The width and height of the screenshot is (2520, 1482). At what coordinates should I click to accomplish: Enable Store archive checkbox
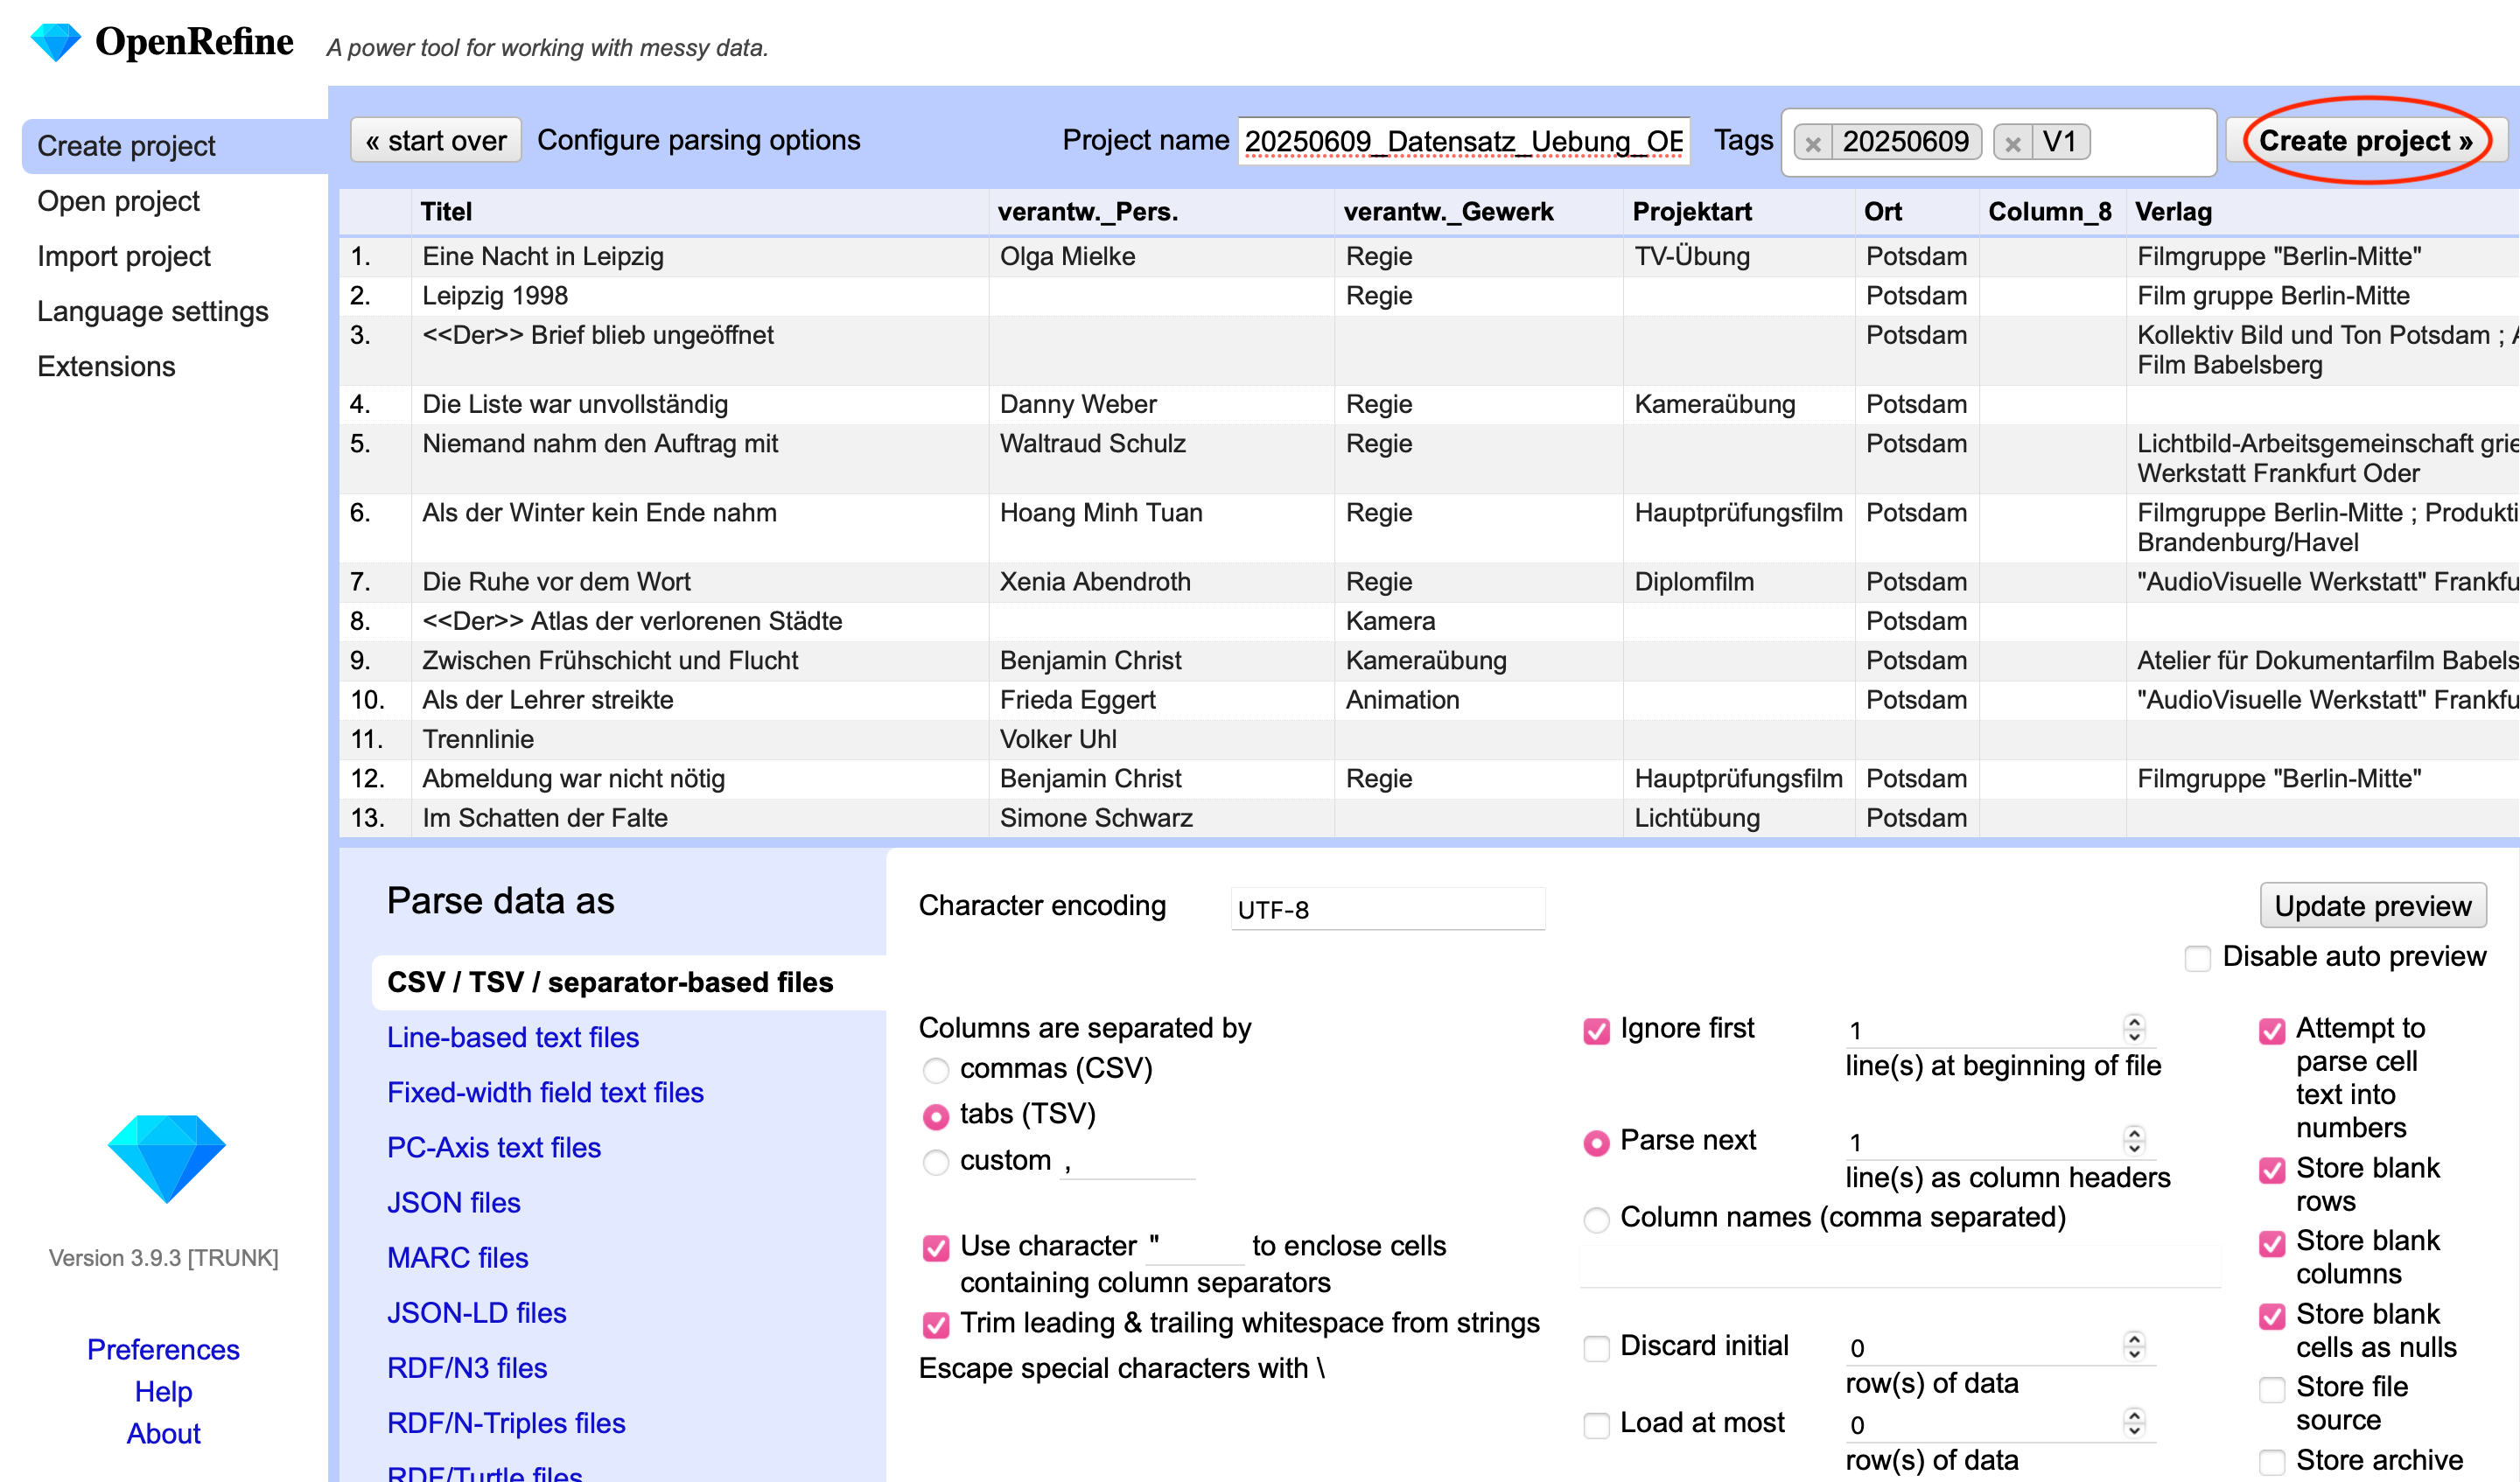coord(2272,1462)
